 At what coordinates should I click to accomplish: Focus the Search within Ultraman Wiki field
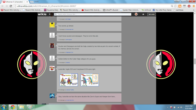93,14
